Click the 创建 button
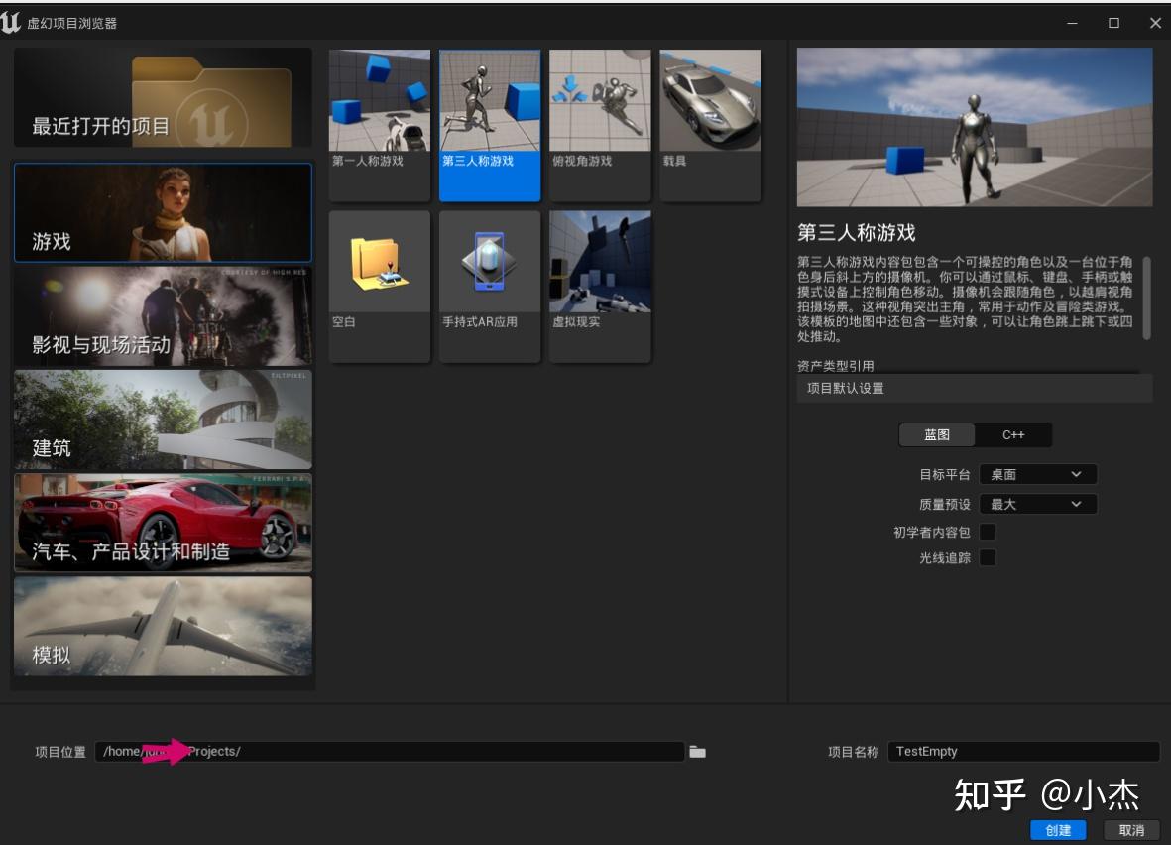This screenshot has height=845, width=1171. pyautogui.click(x=1058, y=830)
